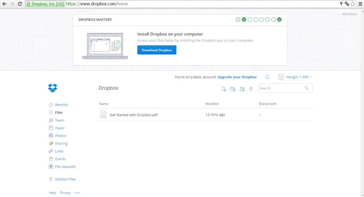
Task: Create a new folder with the folder-plus icon
Action: click(x=233, y=89)
